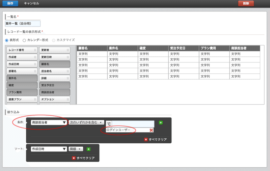Grab the drag handle on 作成者 chip
This screenshot has height=171, width=270.
click(35, 57)
